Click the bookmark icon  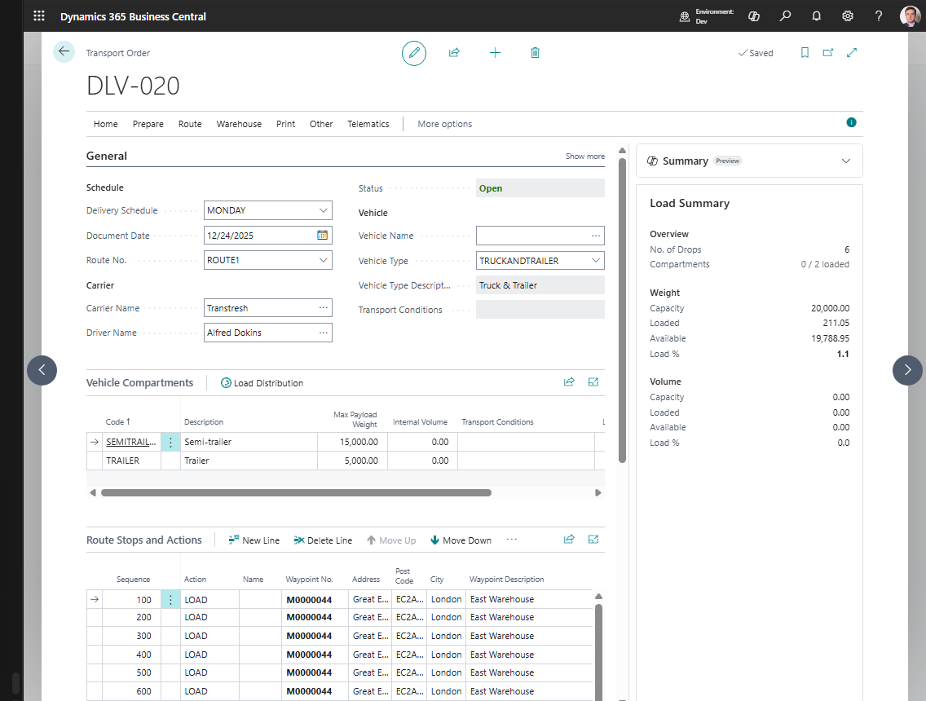point(805,52)
